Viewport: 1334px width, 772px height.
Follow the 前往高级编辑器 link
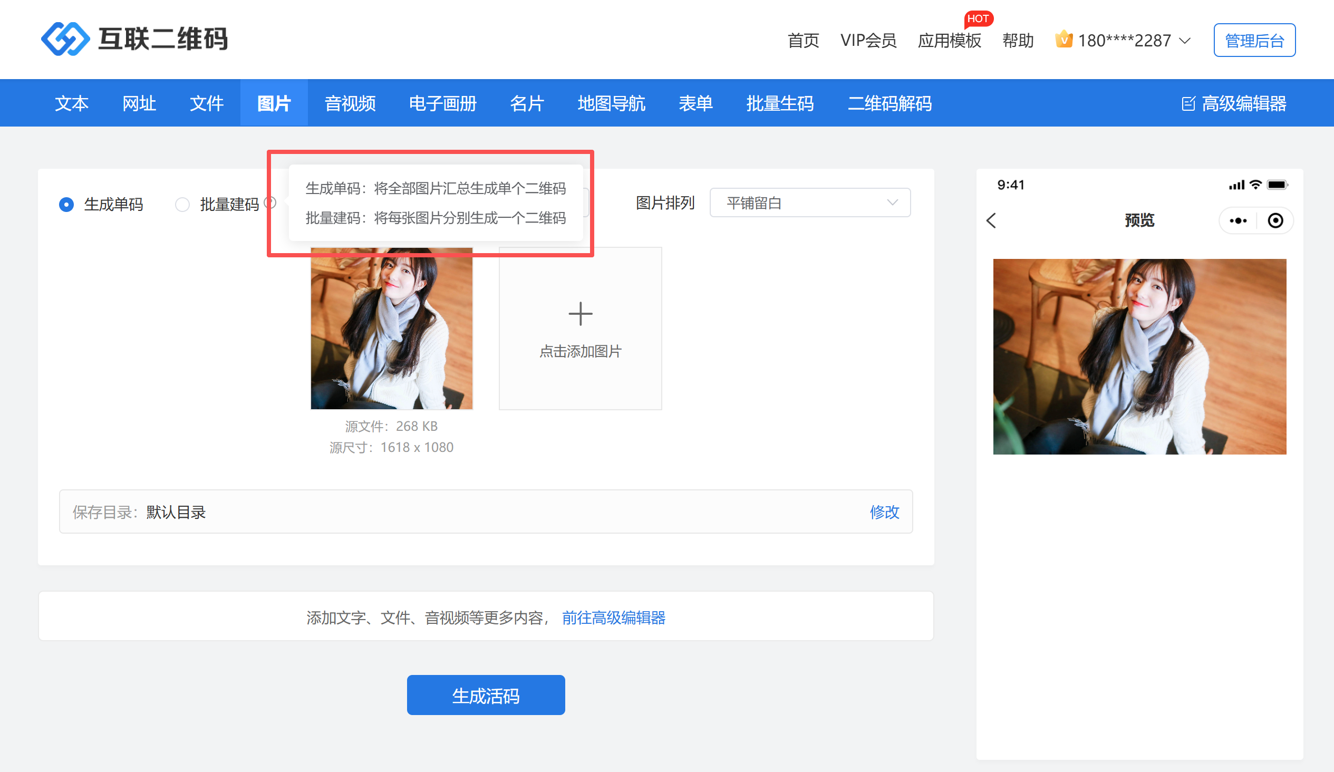pyautogui.click(x=614, y=617)
